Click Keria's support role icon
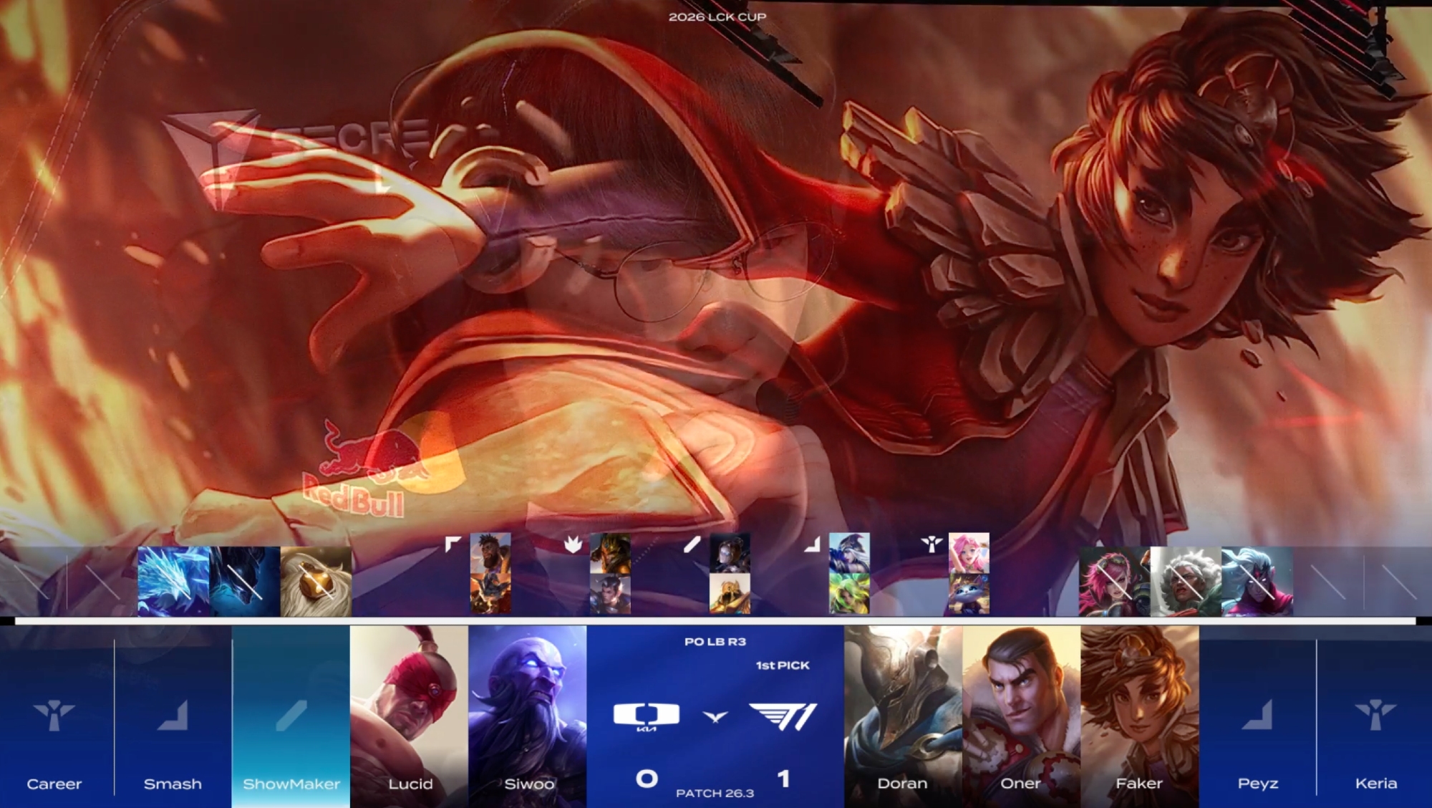The image size is (1432, 808). [x=1375, y=715]
